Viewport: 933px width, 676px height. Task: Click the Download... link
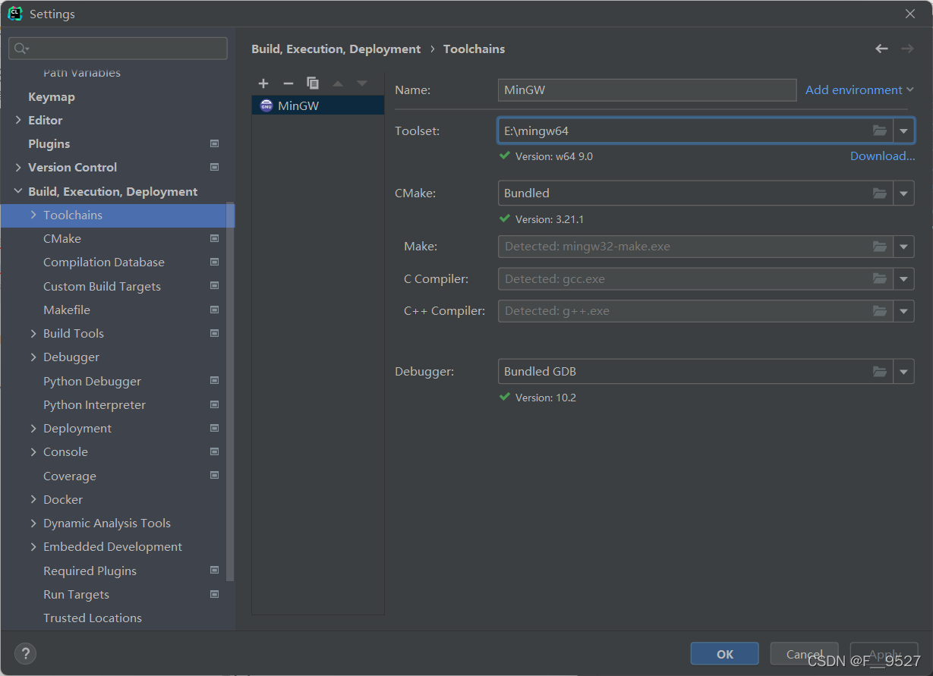coord(882,156)
